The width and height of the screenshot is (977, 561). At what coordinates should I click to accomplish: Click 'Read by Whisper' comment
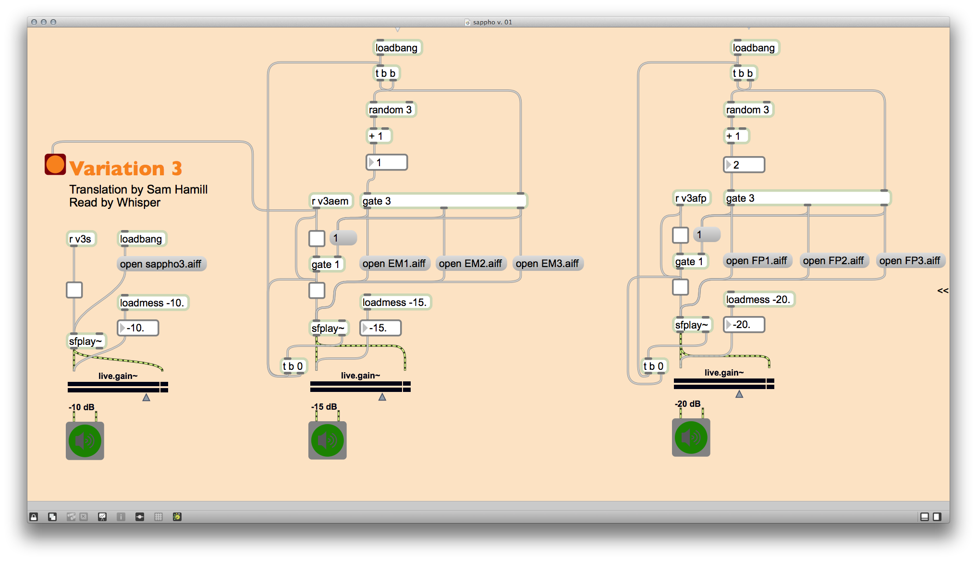115,203
